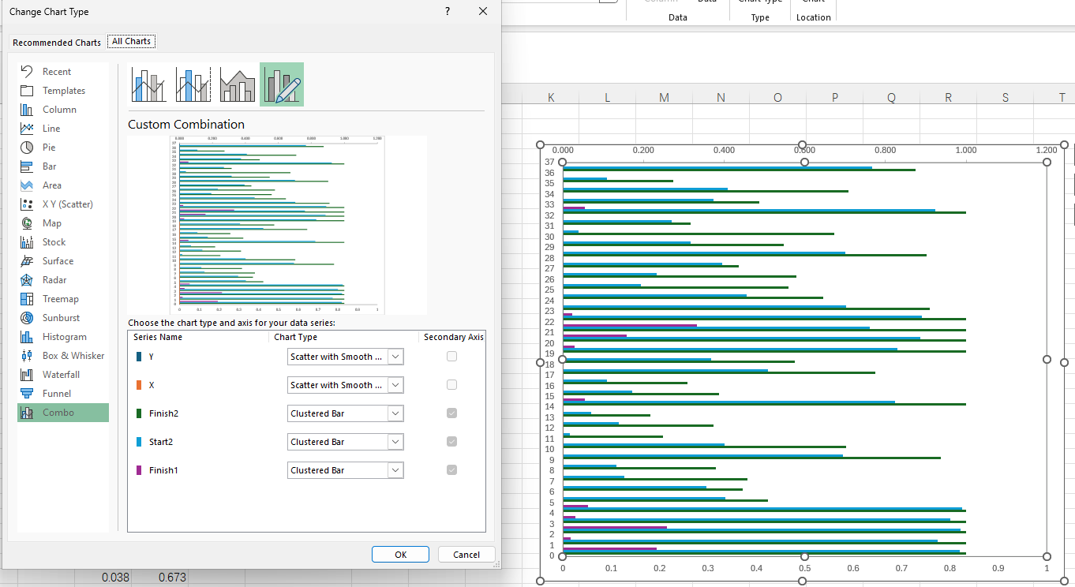Click the dialog Help question mark
The image size is (1075, 587).
(x=448, y=11)
